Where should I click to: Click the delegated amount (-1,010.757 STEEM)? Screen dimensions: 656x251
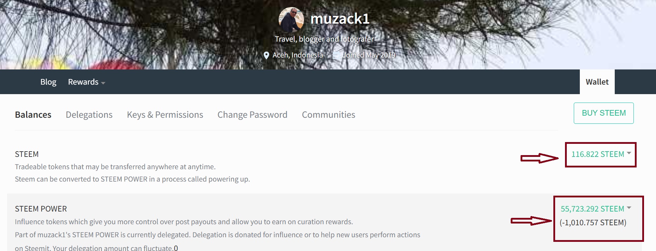pyautogui.click(x=593, y=222)
